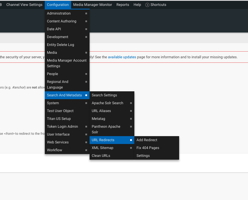This screenshot has height=200, width=248.
Task: Open the Configuration menu
Action: [x=58, y=5]
